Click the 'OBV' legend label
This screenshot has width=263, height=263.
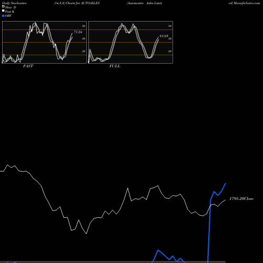[x=8, y=16]
